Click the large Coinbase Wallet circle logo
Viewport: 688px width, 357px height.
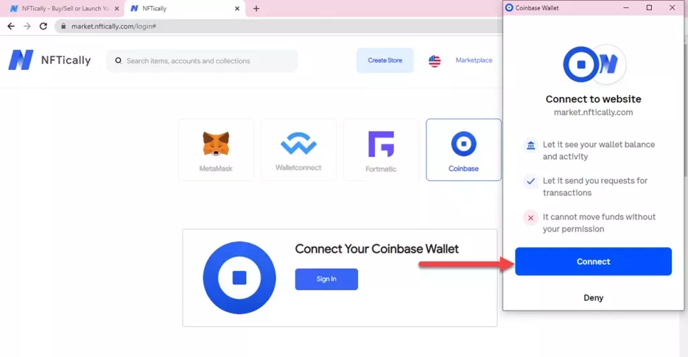(x=239, y=278)
